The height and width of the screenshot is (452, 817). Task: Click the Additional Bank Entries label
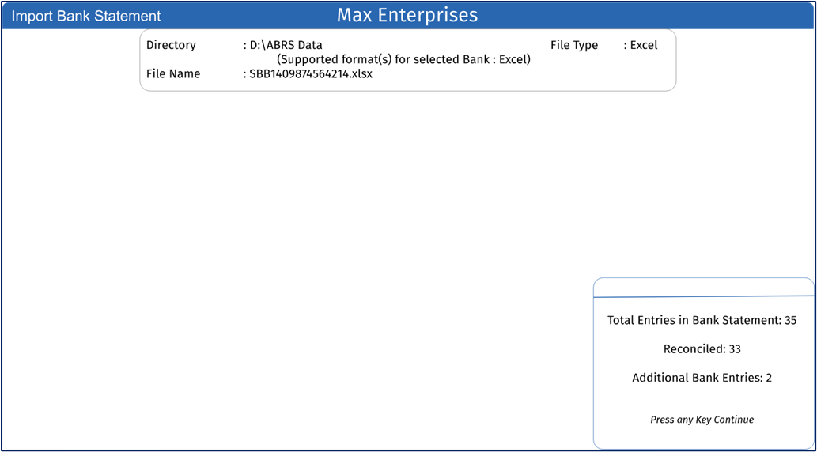click(697, 378)
